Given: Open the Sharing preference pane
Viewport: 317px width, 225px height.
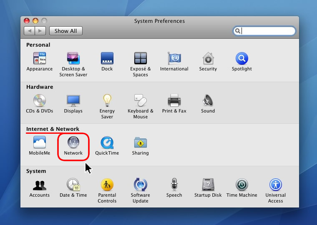Looking at the screenshot, I should click(140, 143).
